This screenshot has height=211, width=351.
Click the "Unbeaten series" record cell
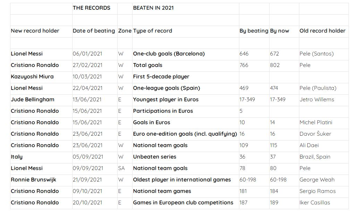[155, 157]
